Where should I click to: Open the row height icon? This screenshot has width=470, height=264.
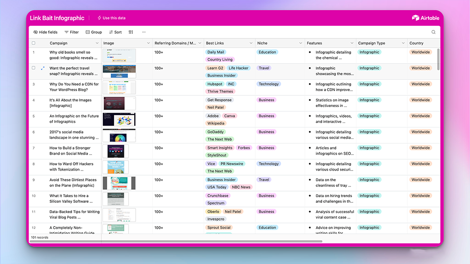pos(130,32)
